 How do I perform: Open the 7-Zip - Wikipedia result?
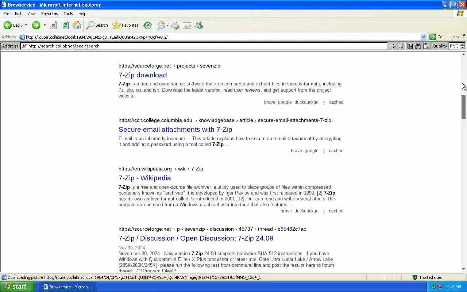(144, 178)
